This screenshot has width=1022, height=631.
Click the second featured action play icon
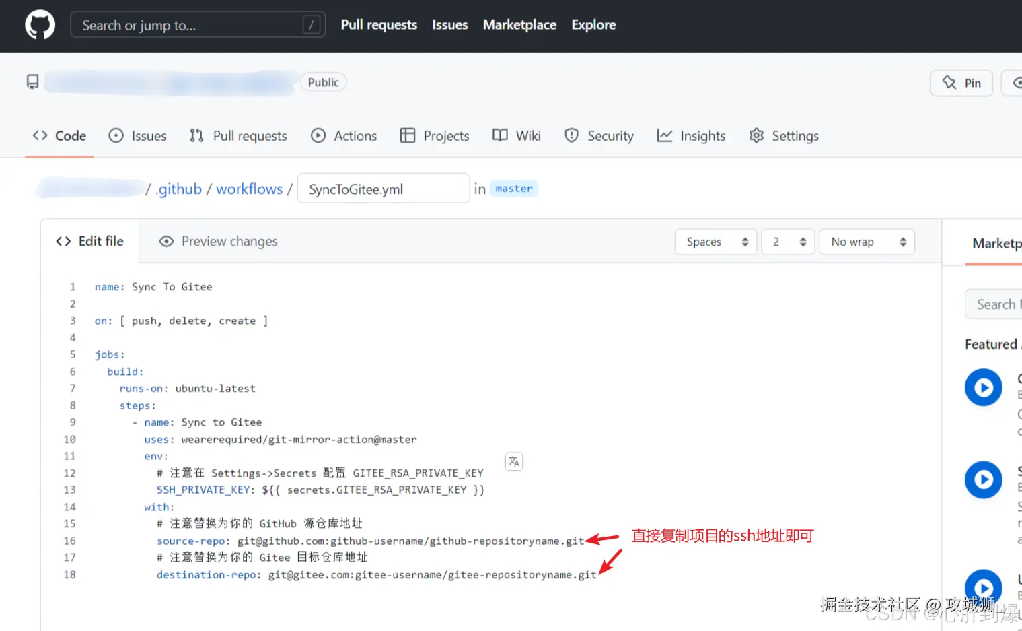click(984, 479)
